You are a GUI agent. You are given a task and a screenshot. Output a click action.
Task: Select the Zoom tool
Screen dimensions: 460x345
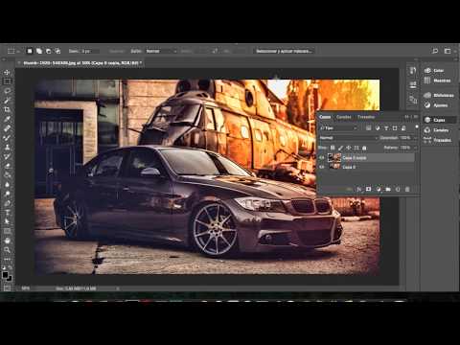[7, 250]
